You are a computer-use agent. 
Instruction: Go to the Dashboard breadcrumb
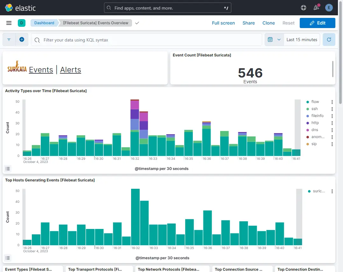44,23
